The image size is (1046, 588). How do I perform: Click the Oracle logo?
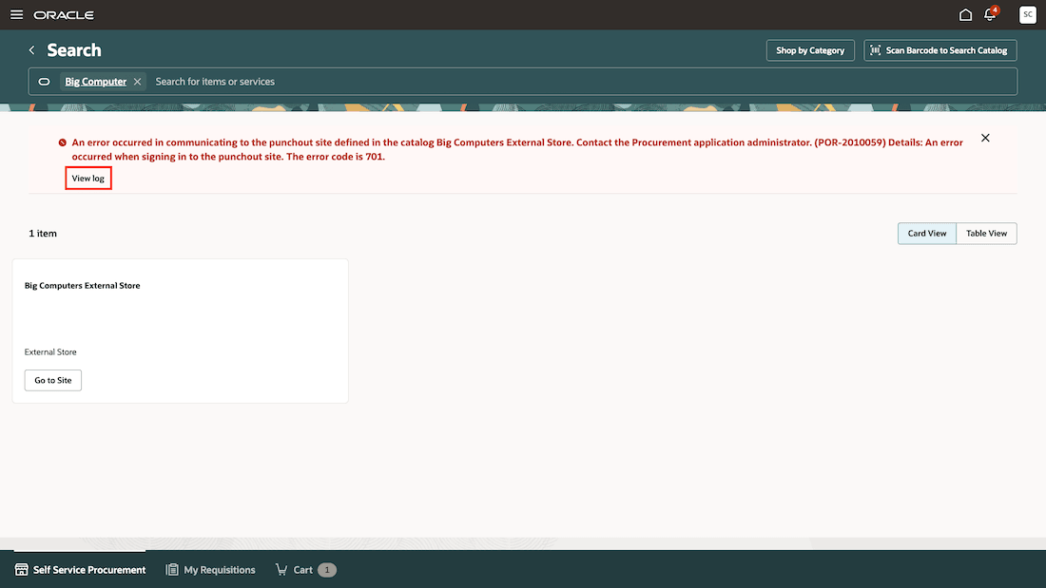(64, 14)
